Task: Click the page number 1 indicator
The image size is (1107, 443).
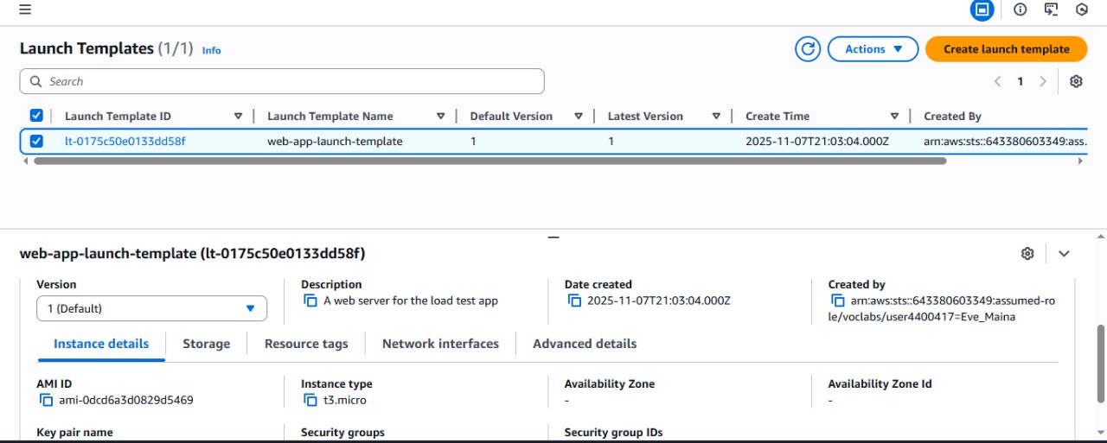Action: [1021, 81]
